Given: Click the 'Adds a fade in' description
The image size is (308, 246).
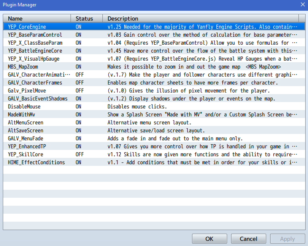Looking at the screenshot, I should pos(175,138).
